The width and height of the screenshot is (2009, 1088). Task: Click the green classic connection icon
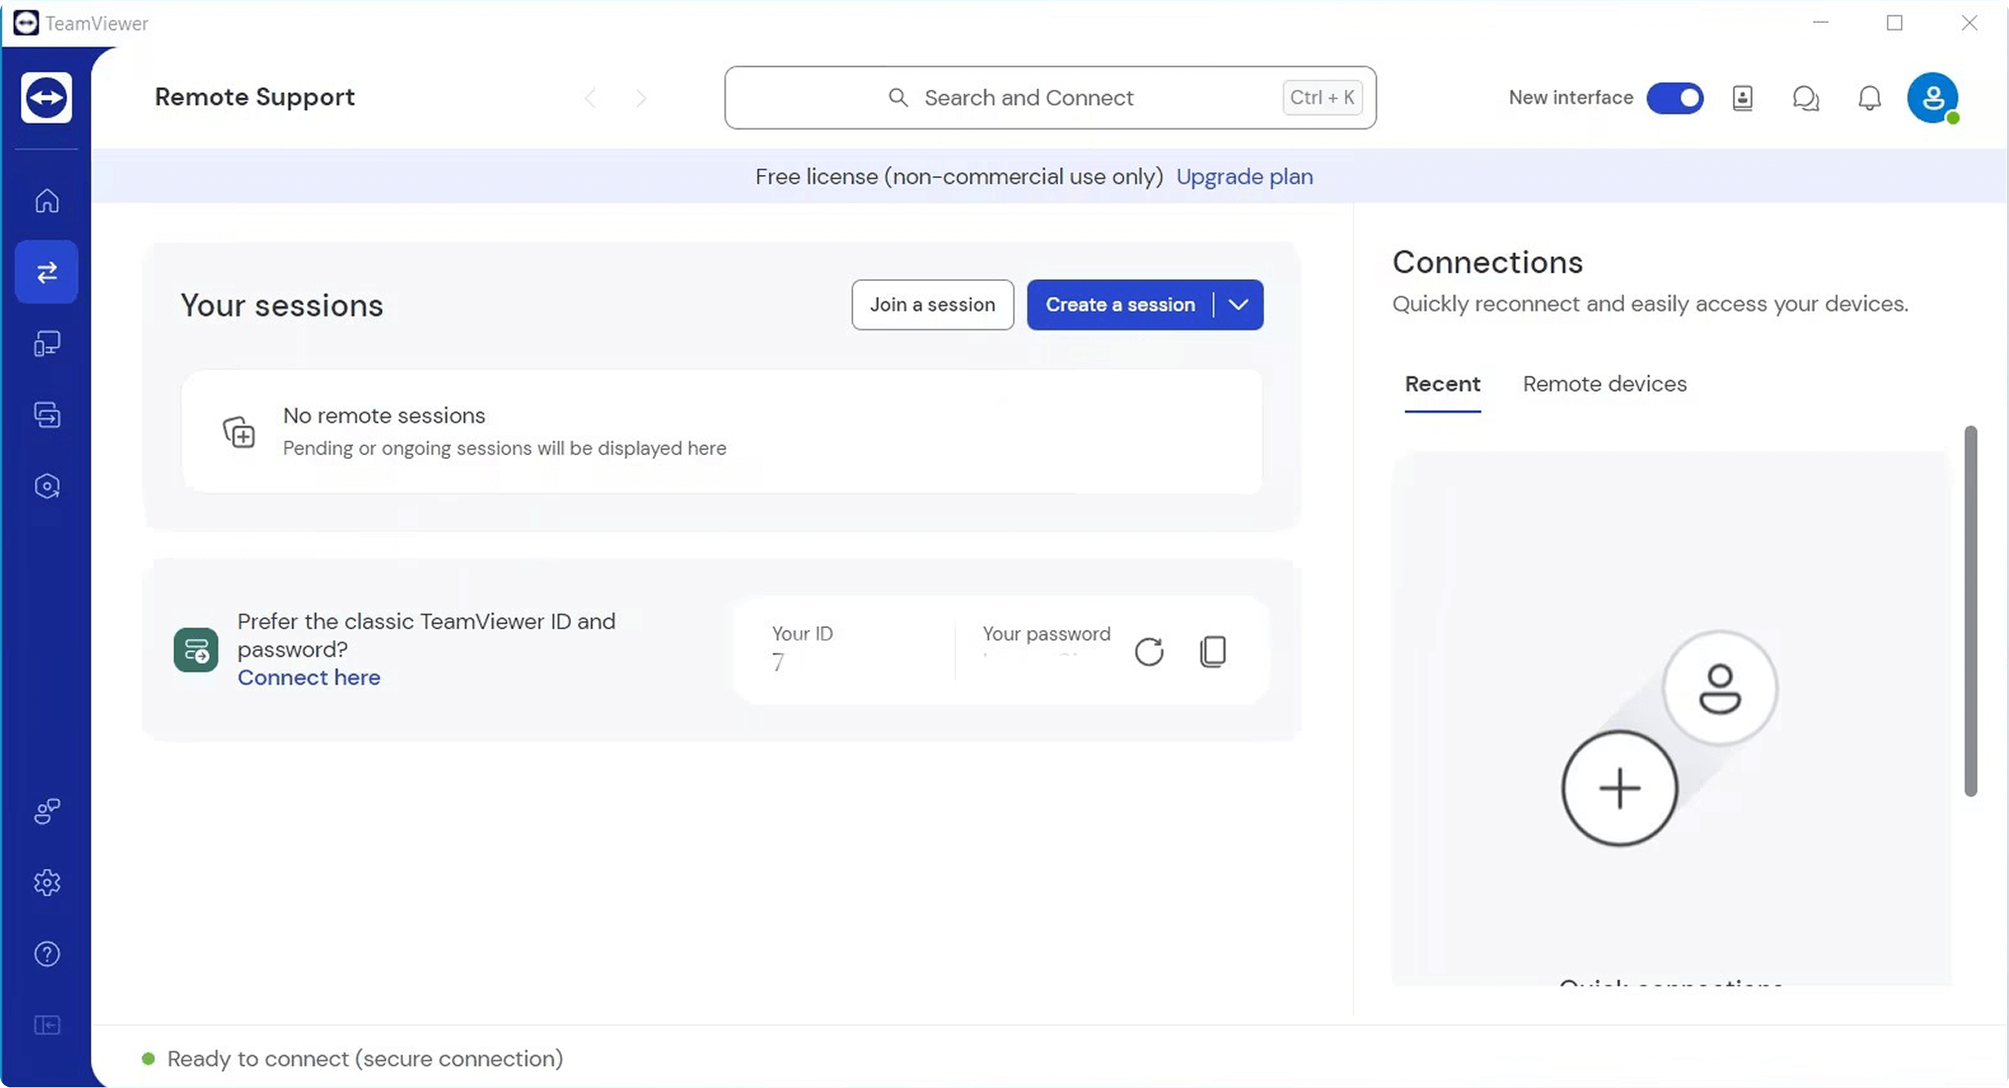click(x=196, y=650)
